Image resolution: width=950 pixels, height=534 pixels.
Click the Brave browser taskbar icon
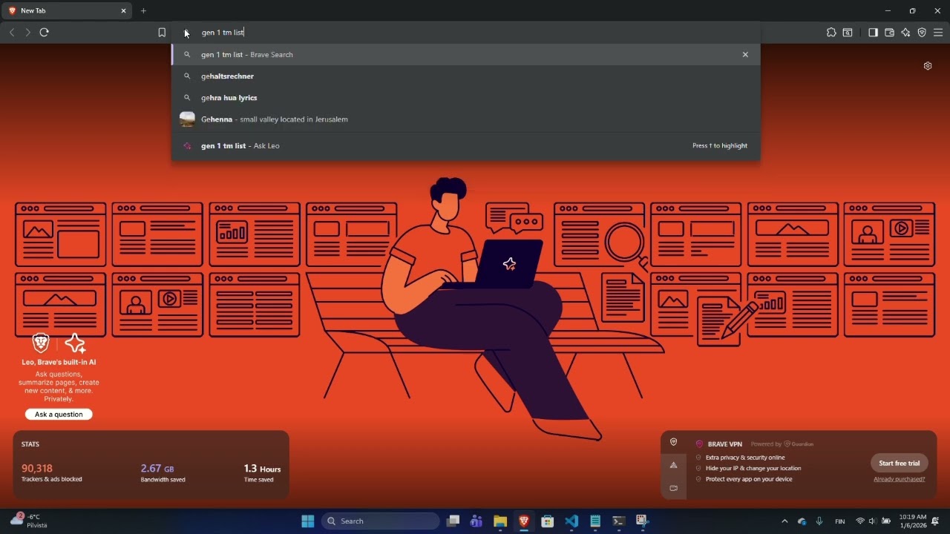coord(524,521)
